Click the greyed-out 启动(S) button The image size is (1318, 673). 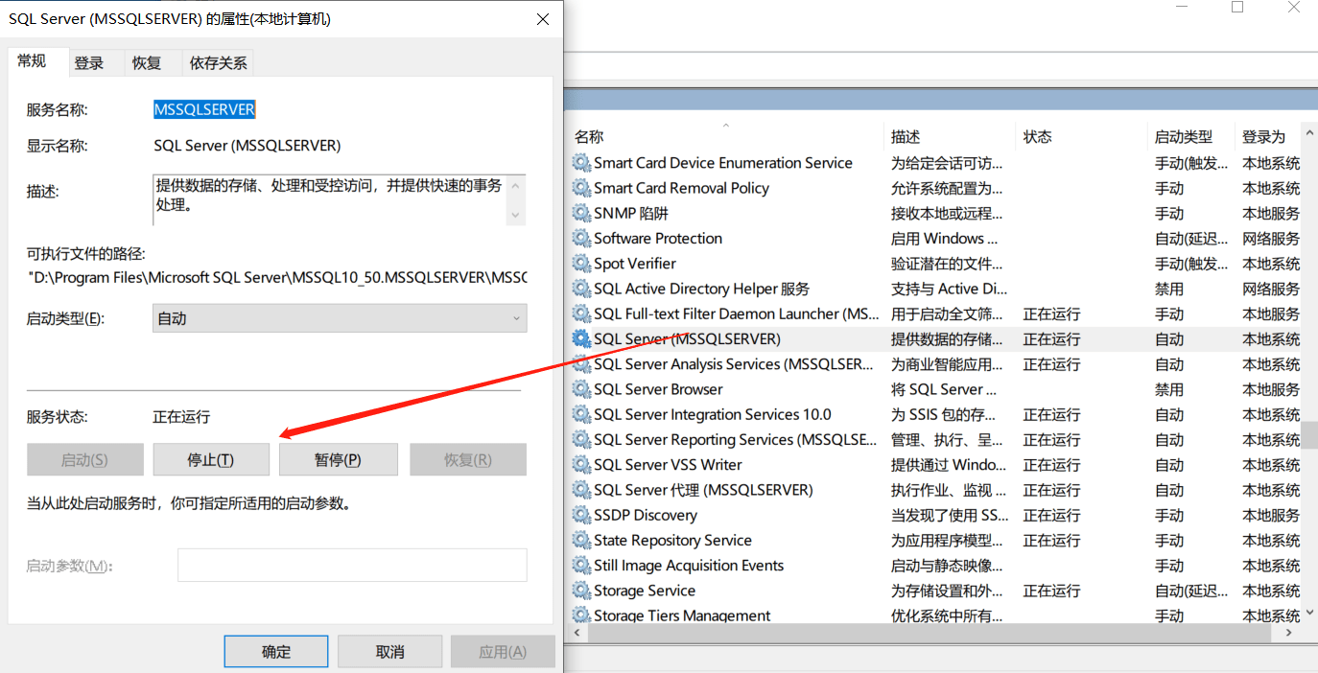[84, 459]
